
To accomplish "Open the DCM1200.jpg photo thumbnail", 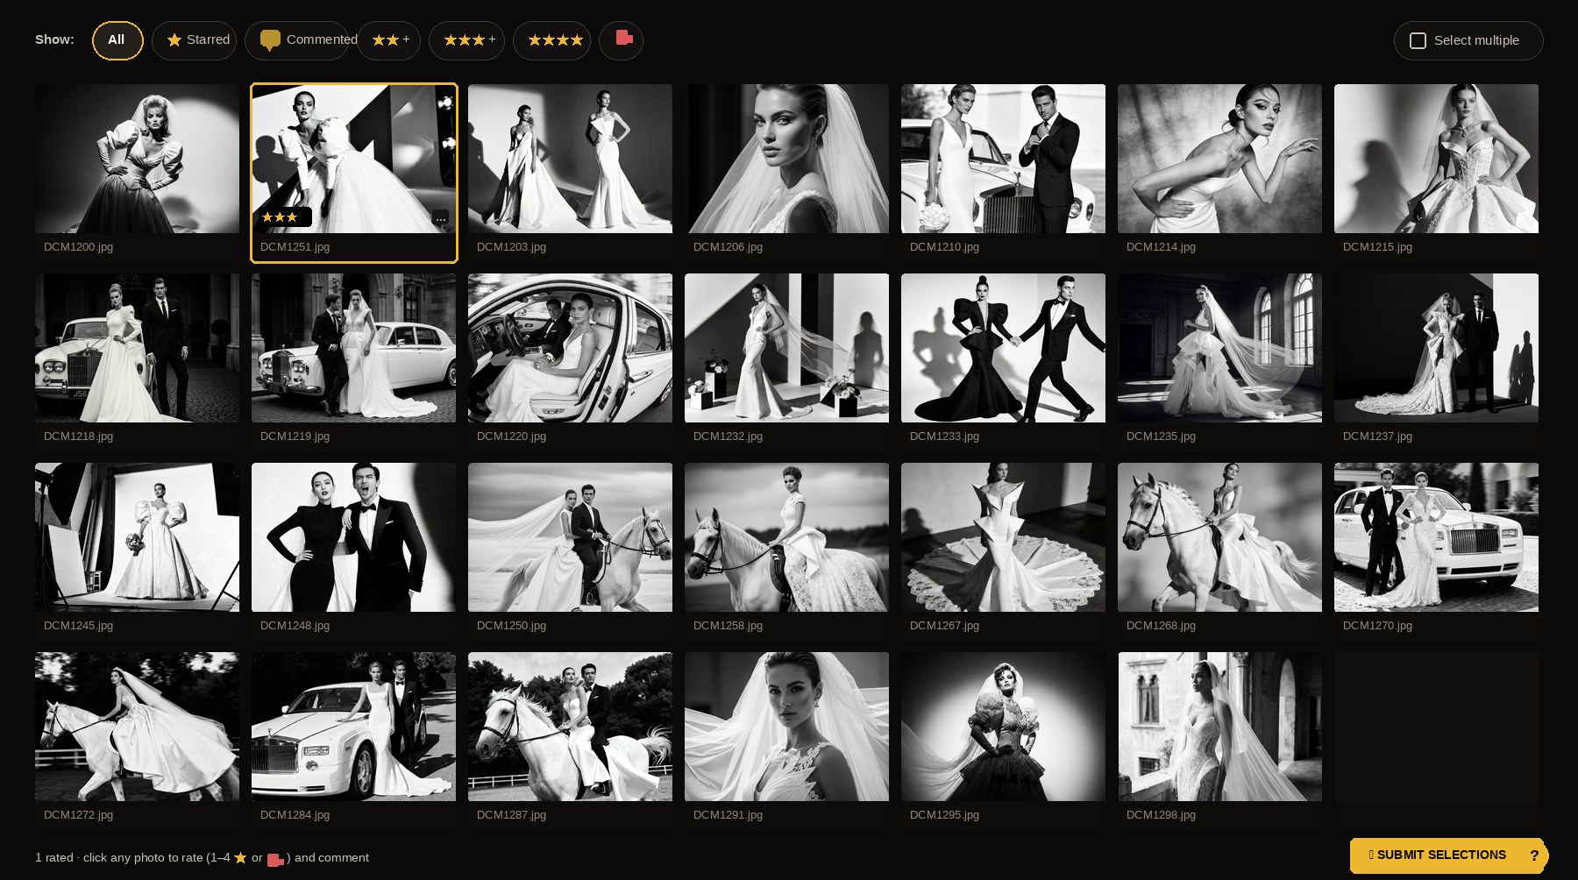I will pyautogui.click(x=137, y=159).
